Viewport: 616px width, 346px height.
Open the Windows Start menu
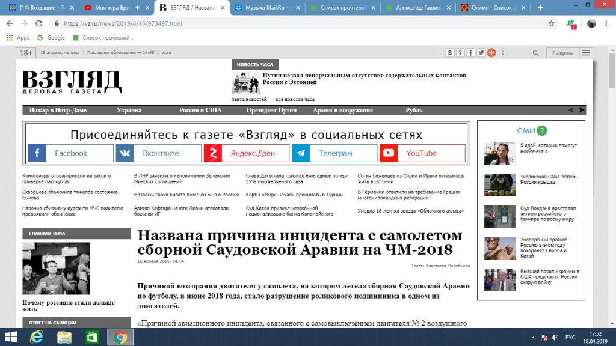[x=11, y=337]
